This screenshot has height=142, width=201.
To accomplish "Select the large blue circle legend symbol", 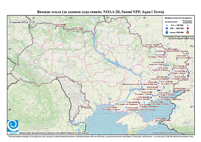I will pyautogui.click(x=167, y=28).
